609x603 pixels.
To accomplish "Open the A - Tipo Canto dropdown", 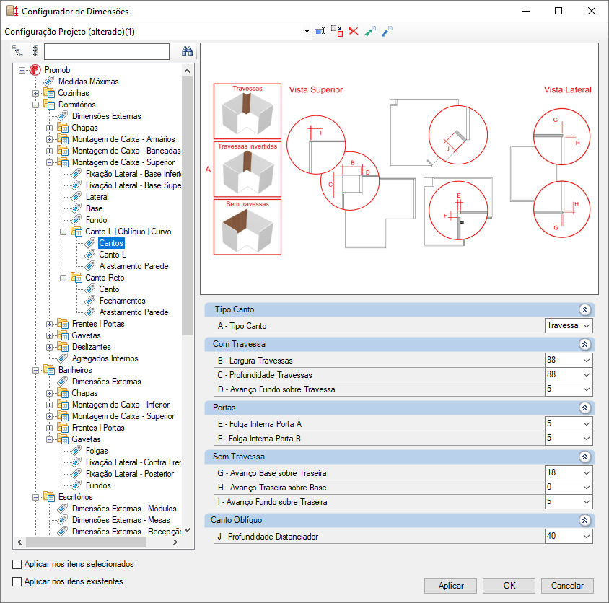I will pyautogui.click(x=587, y=326).
